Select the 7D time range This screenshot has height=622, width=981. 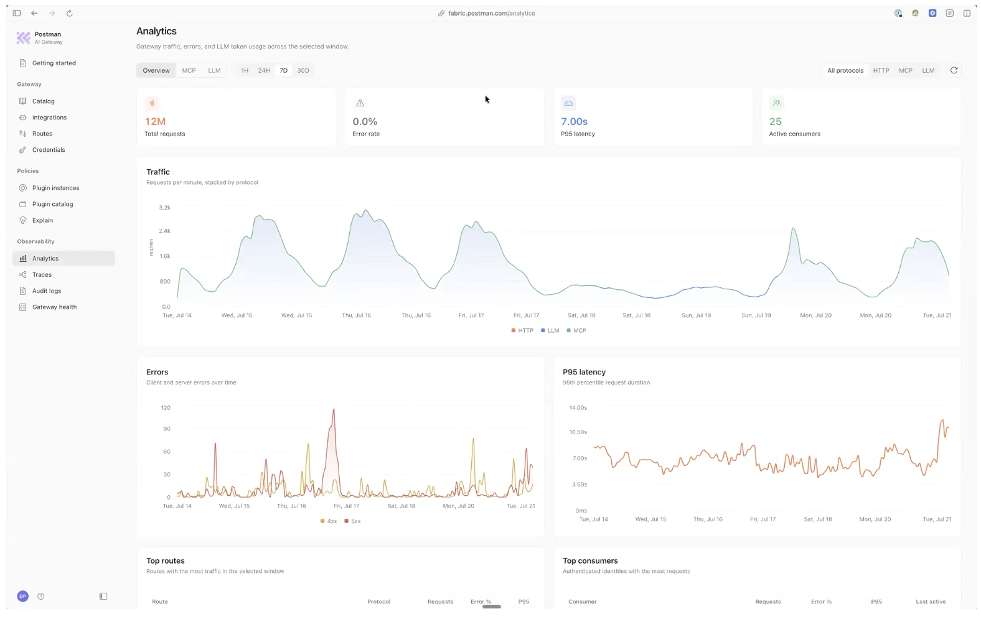click(283, 70)
